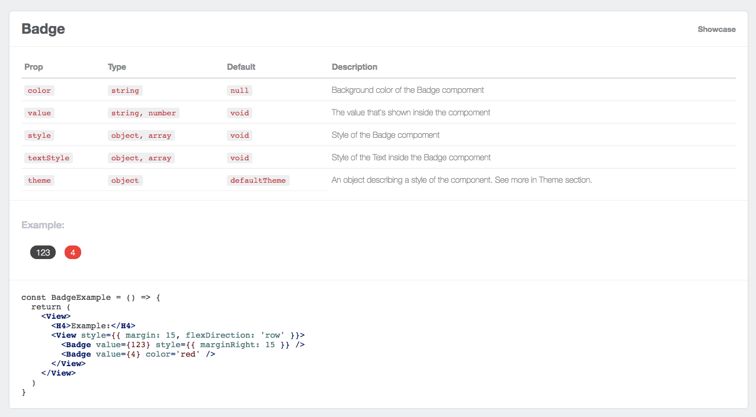Select the Badge heading
The height and width of the screenshot is (417, 756).
(x=43, y=29)
